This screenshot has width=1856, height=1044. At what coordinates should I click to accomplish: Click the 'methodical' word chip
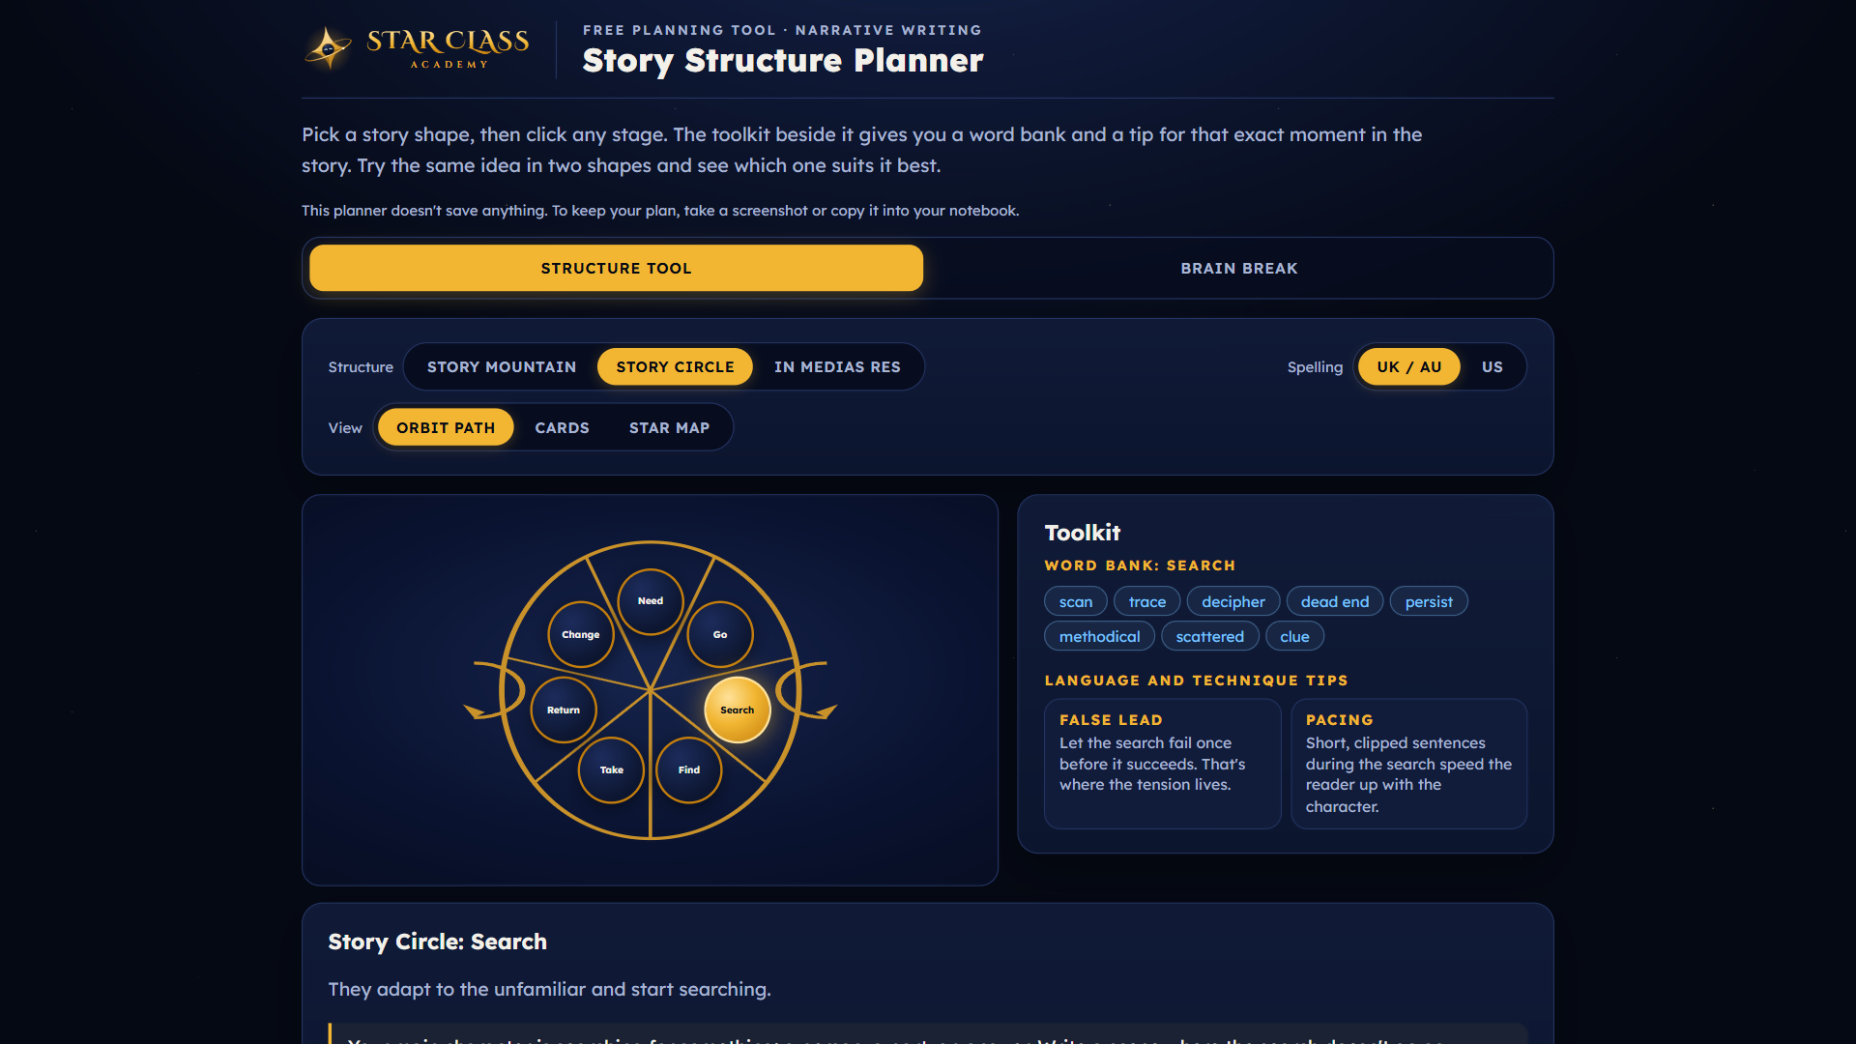[x=1100, y=636]
